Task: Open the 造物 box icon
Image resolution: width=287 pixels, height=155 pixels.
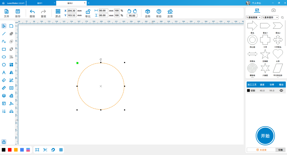Action: click(x=147, y=11)
